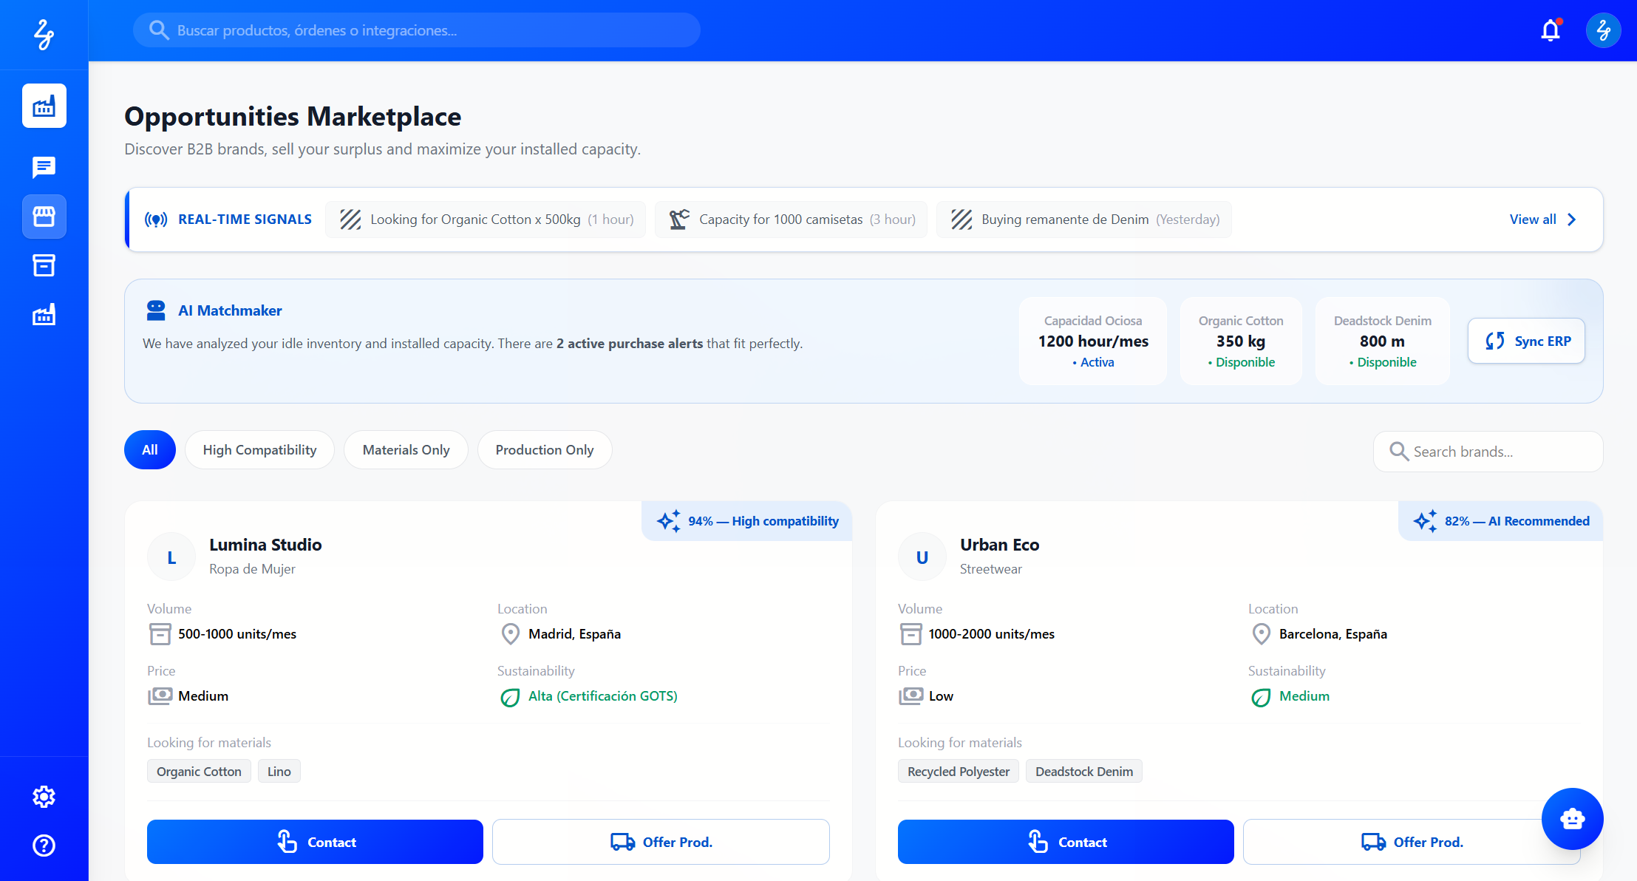Screen dimensions: 1637x881
Task: Click the Lumina Studio brand name
Action: (265, 545)
